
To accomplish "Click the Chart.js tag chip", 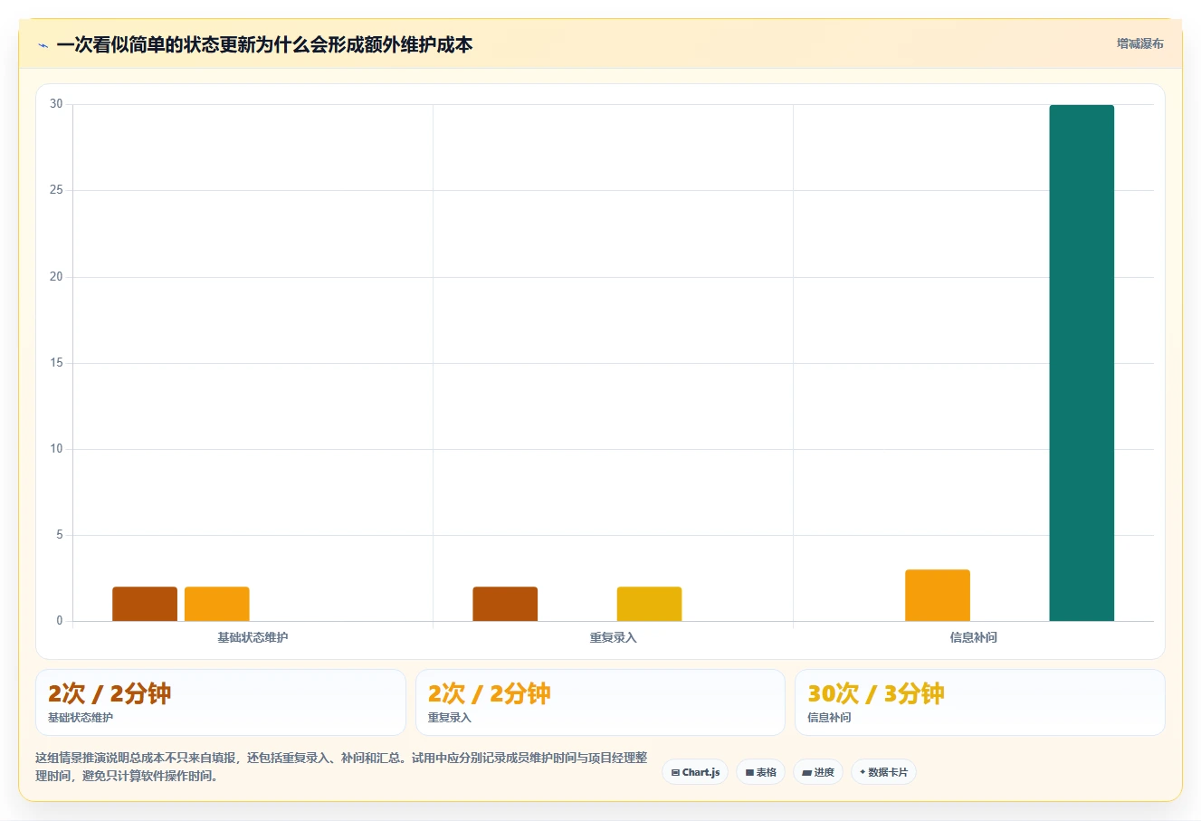I will [695, 772].
